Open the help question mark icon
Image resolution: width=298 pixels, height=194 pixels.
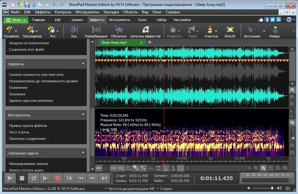pos(289,19)
